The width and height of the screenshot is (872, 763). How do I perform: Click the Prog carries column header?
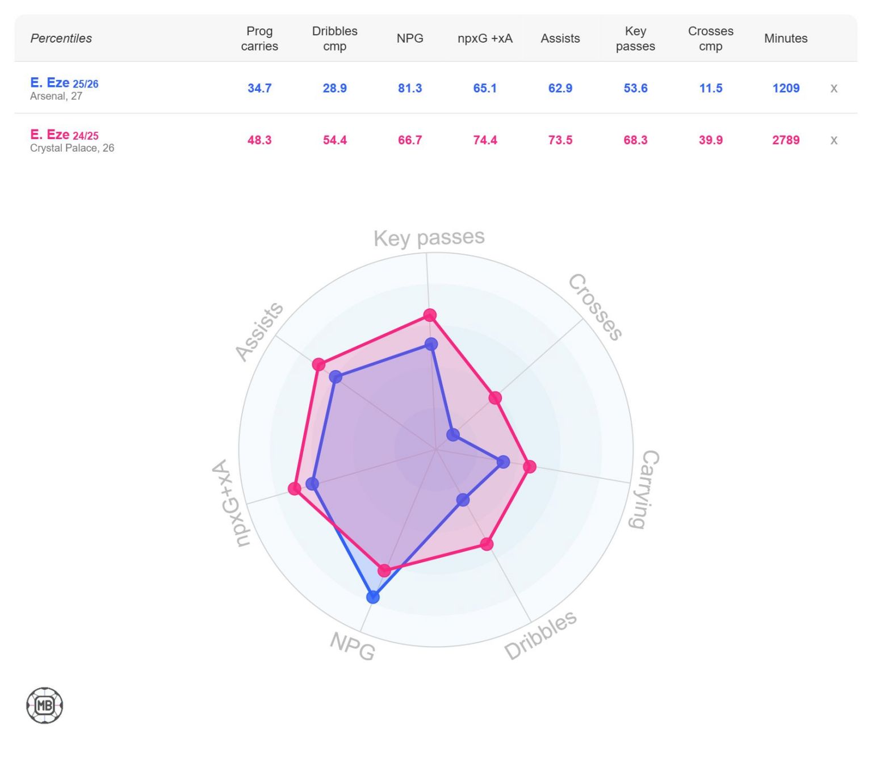259,39
